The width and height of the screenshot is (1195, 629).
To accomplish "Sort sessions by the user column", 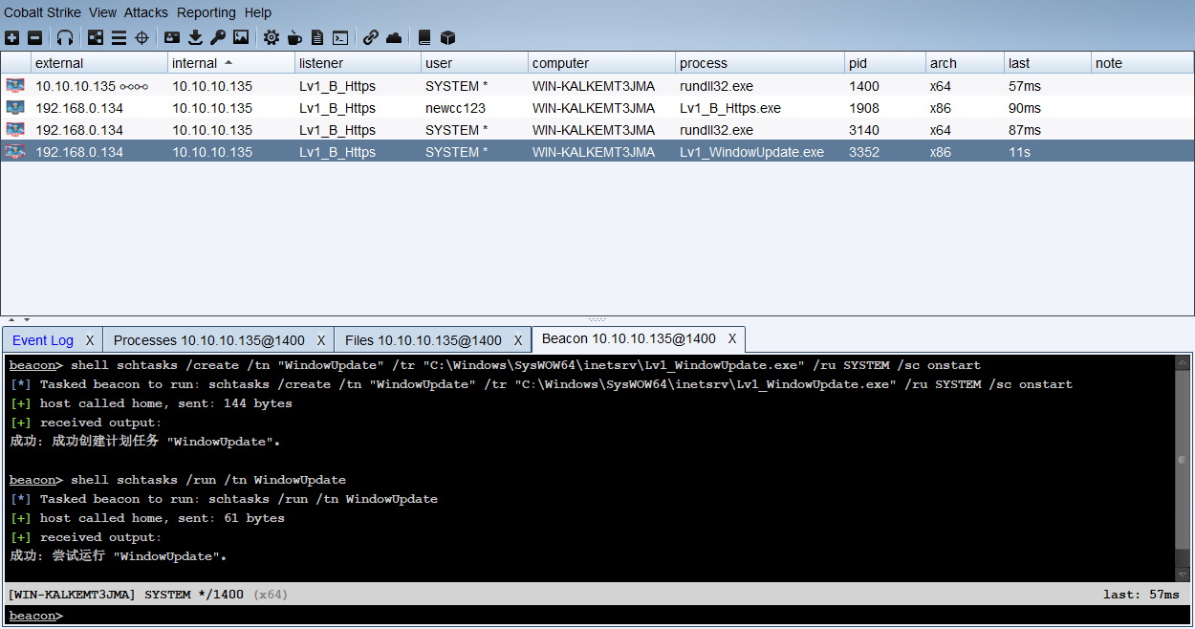I will coord(474,63).
